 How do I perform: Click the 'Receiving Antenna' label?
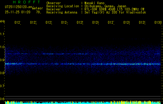[62, 12]
